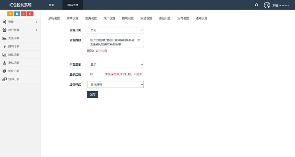
Task: Click the red recycle shortcut icon
Action: [30, 14]
